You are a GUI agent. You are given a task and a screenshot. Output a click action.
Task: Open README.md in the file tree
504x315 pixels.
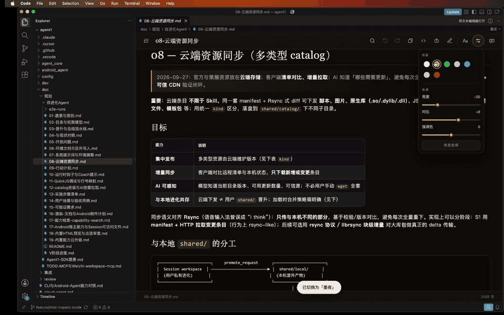click(x=60, y=246)
